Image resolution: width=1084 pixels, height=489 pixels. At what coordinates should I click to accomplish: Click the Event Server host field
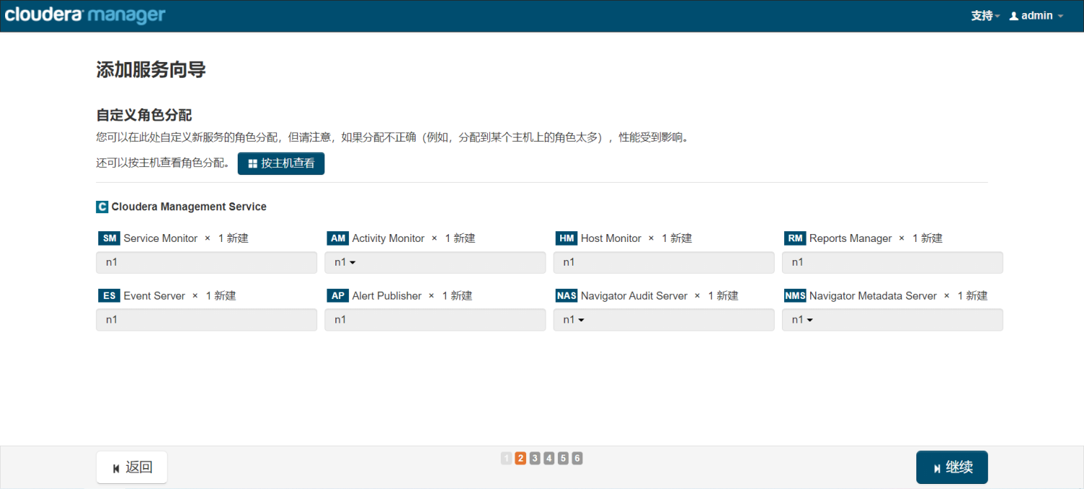point(207,320)
